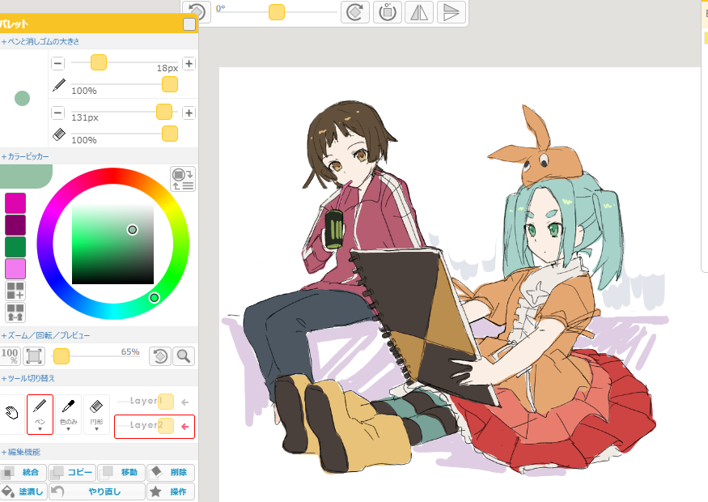Collapse the ツール切り替え section

(x=28, y=378)
